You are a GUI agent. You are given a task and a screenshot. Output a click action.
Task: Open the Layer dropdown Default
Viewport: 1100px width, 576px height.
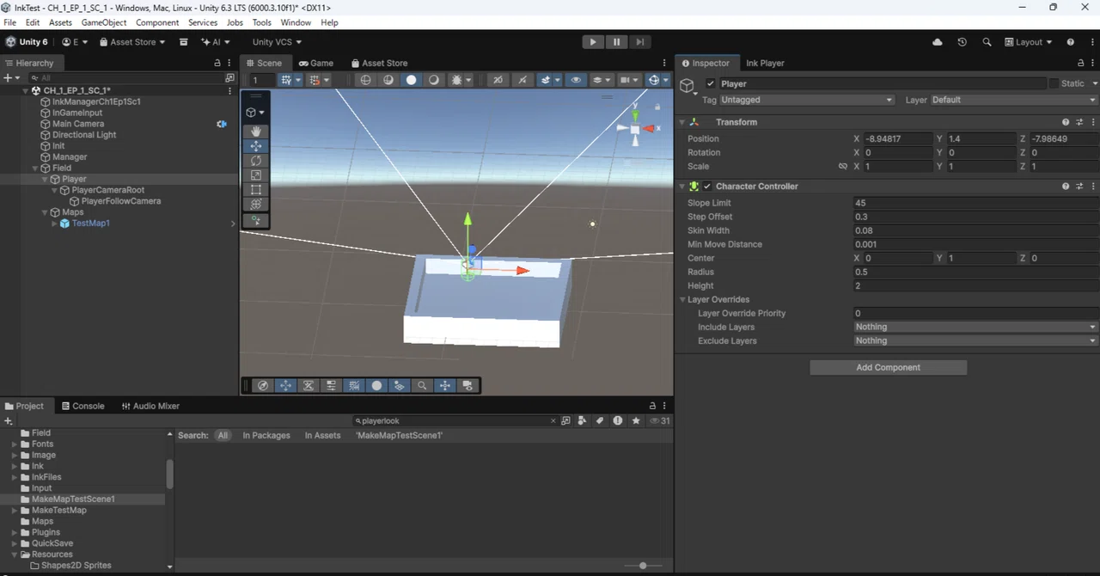(x=1014, y=100)
